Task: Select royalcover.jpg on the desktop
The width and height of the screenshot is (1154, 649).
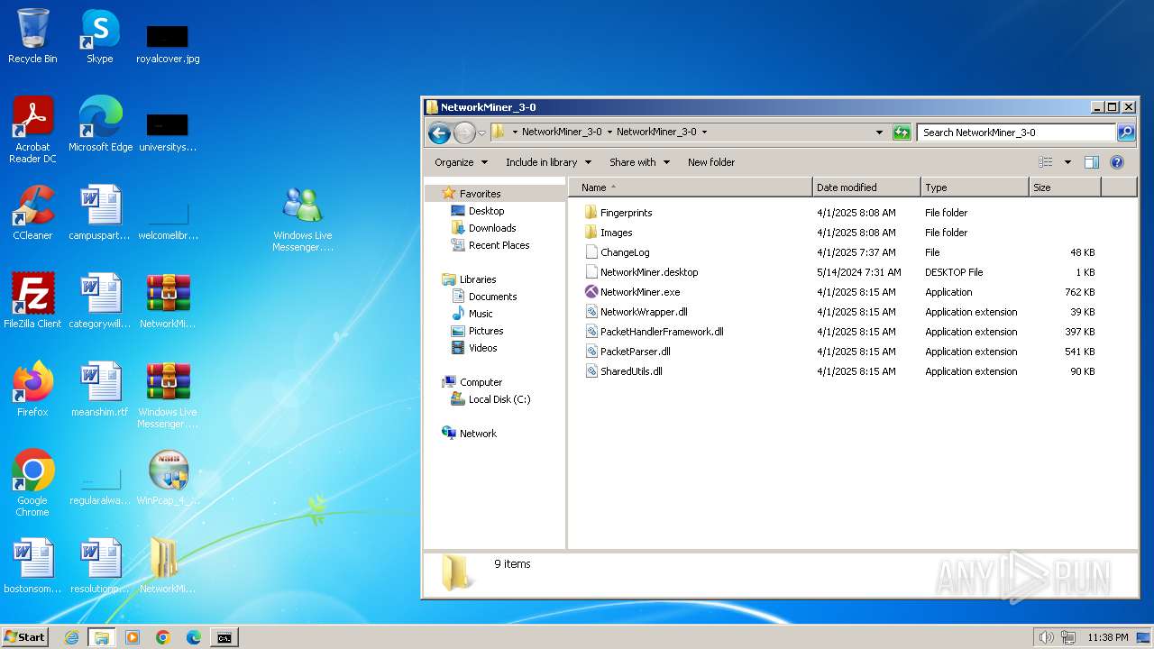Action: coord(168,43)
